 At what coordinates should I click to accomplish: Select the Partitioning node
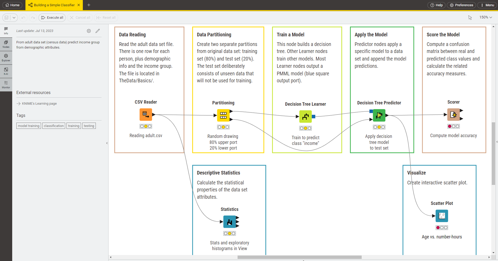pos(223,115)
